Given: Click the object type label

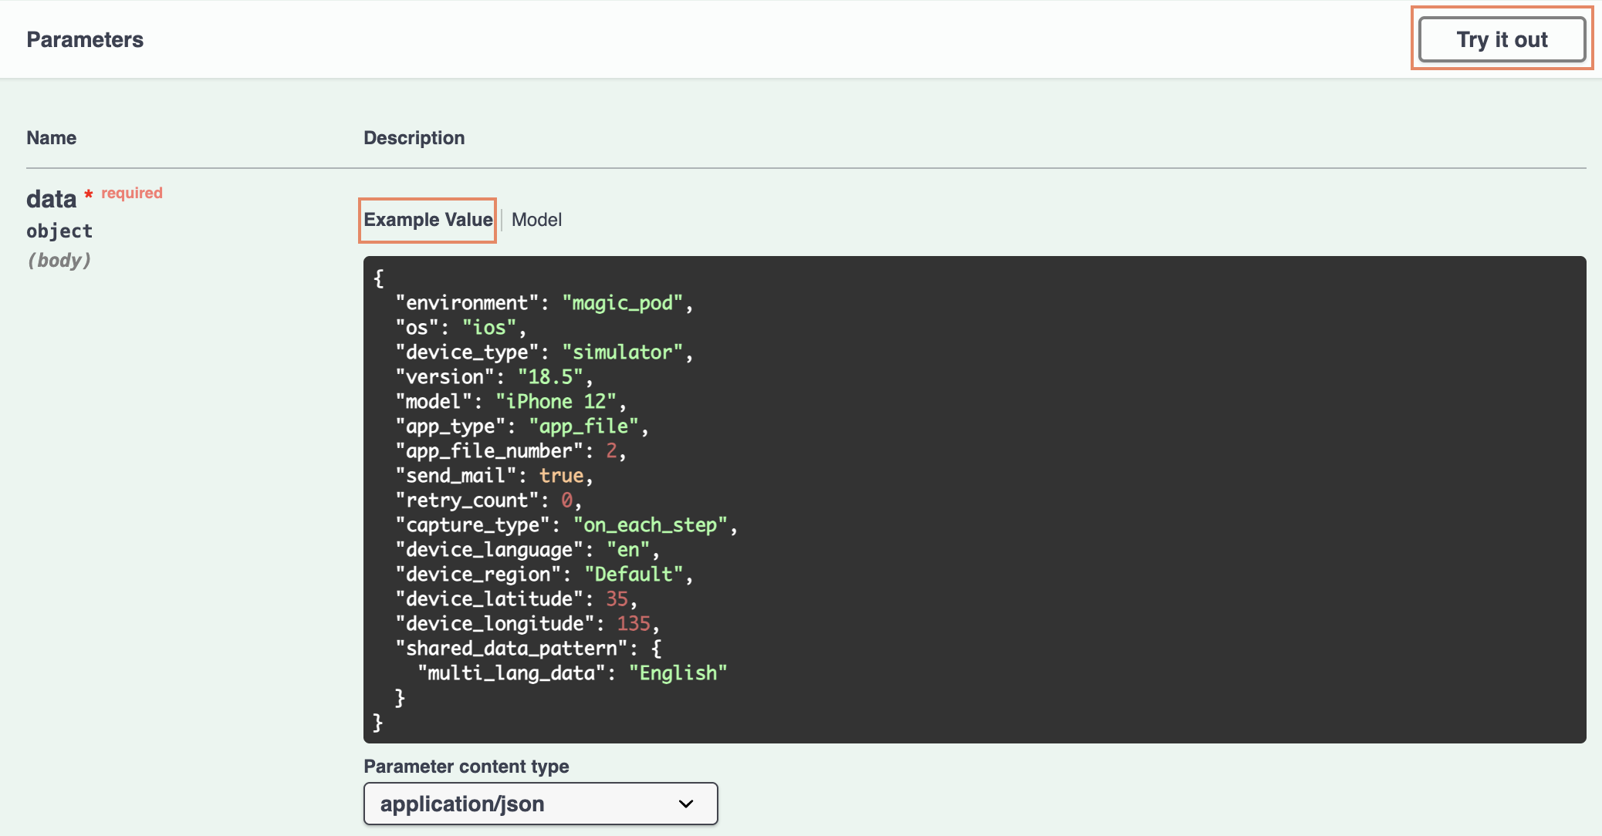Looking at the screenshot, I should click(x=59, y=231).
